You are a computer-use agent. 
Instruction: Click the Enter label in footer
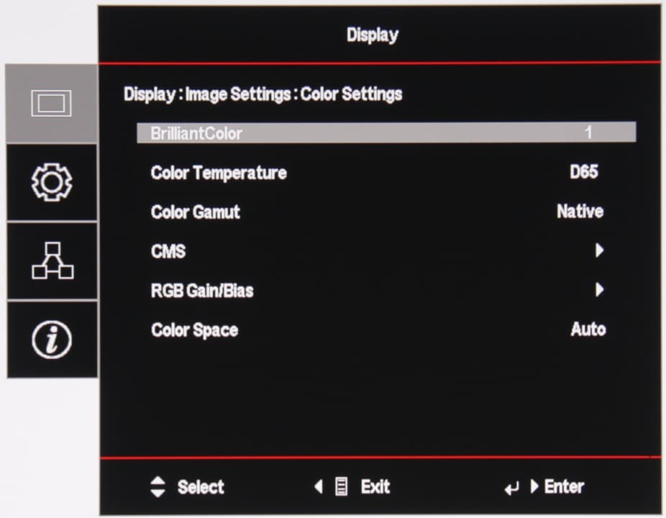564,486
